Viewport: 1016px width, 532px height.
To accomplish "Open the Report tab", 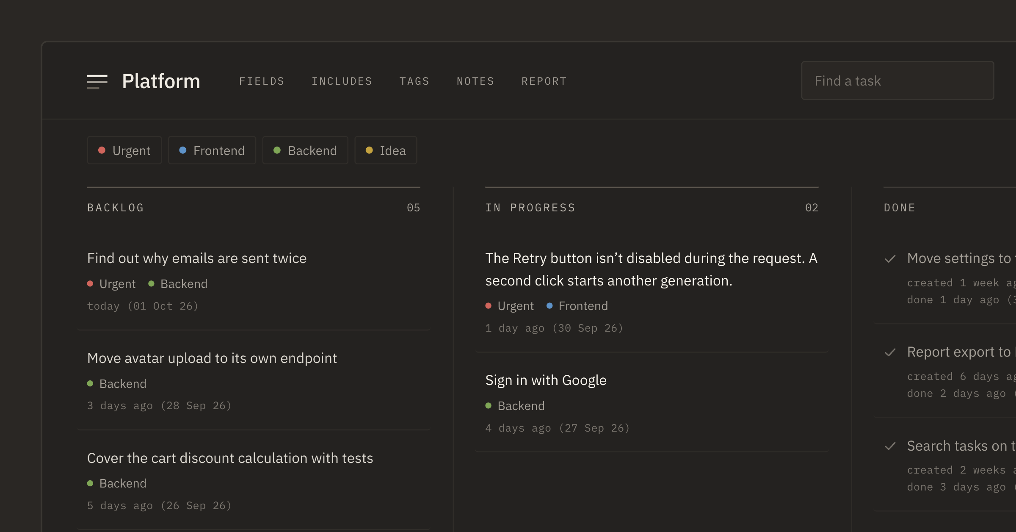I will click(x=544, y=81).
